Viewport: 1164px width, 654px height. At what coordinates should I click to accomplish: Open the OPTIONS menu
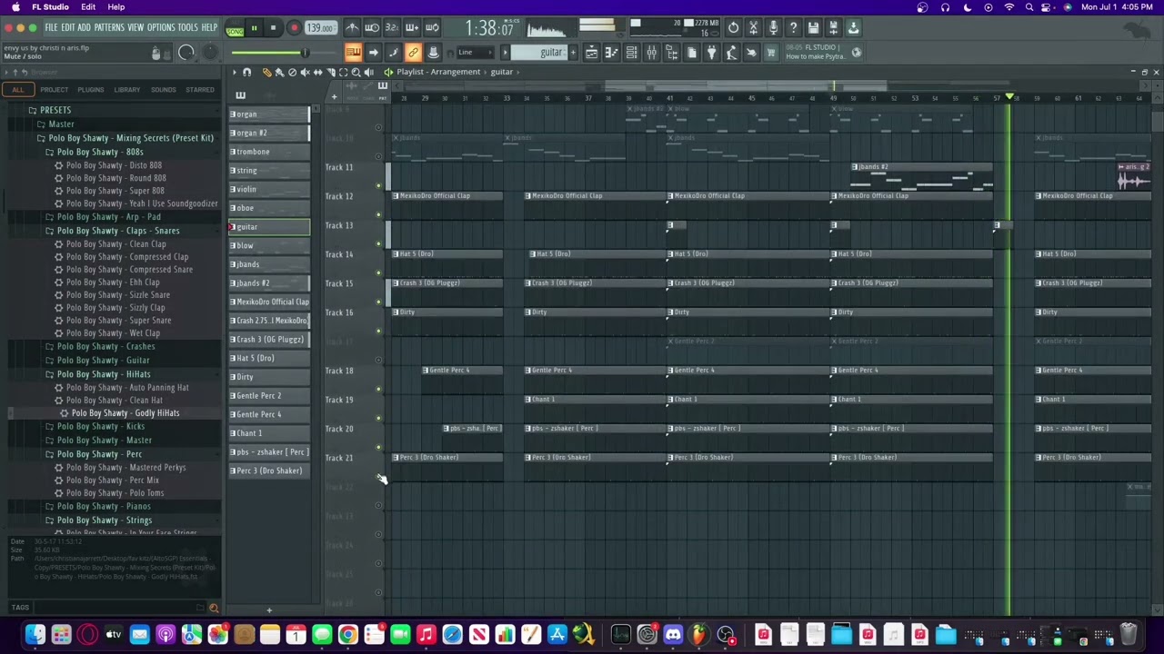[x=161, y=28]
